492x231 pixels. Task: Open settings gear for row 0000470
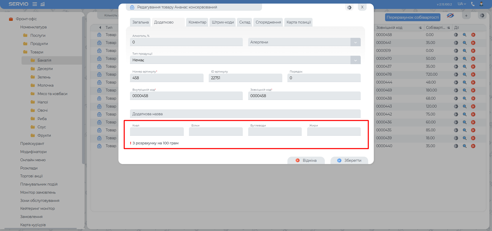[x=456, y=59]
